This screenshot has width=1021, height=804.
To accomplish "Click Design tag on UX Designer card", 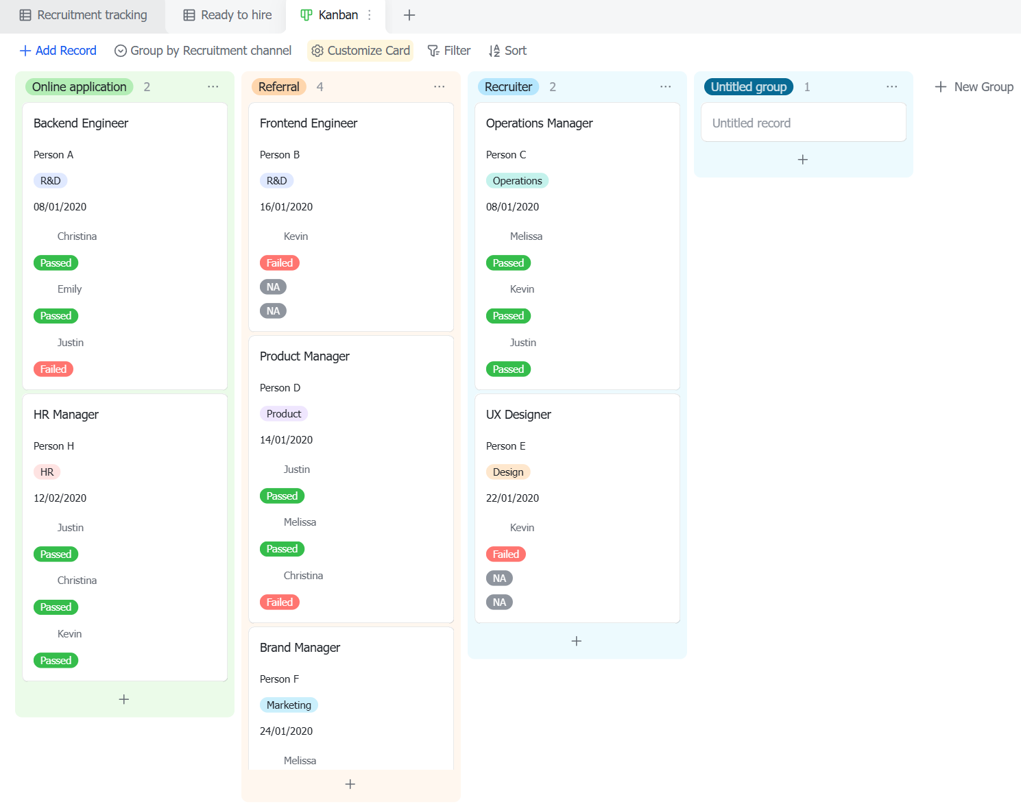I will pos(508,472).
